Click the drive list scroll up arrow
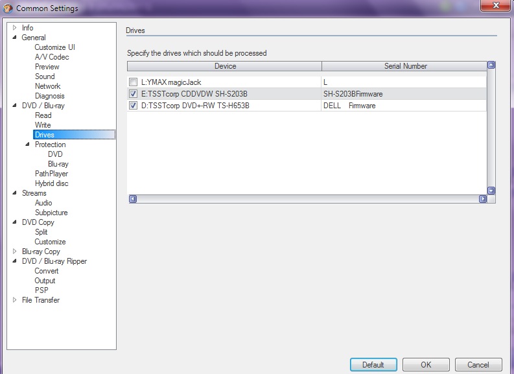The image size is (514, 374). pos(491,65)
